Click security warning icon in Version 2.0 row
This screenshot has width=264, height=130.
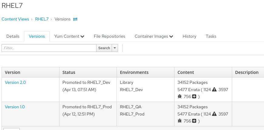click(x=214, y=90)
